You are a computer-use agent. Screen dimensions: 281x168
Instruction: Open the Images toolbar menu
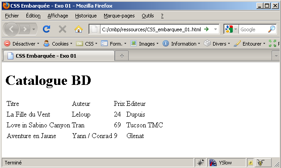click(144, 44)
